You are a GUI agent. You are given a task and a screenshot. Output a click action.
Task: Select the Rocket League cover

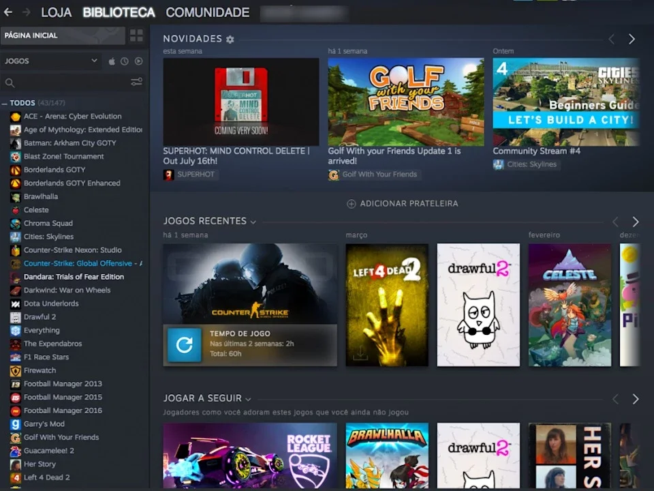click(250, 456)
